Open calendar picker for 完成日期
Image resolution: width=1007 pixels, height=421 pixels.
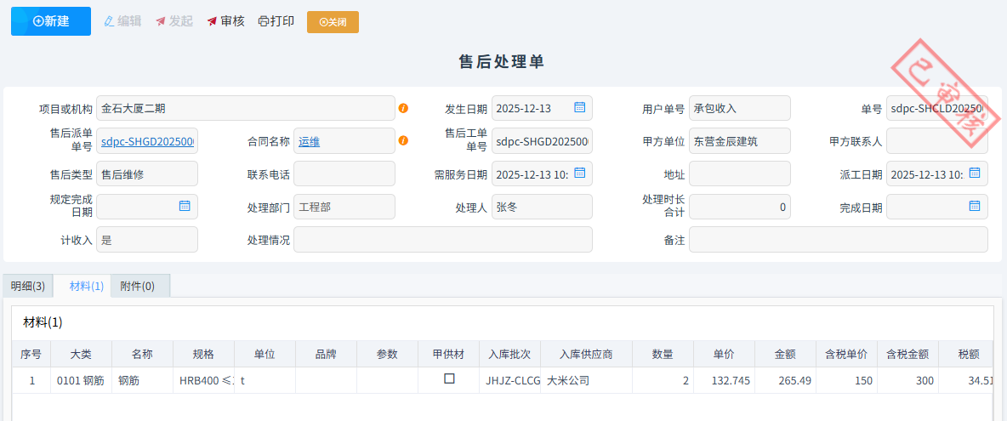[x=975, y=206]
